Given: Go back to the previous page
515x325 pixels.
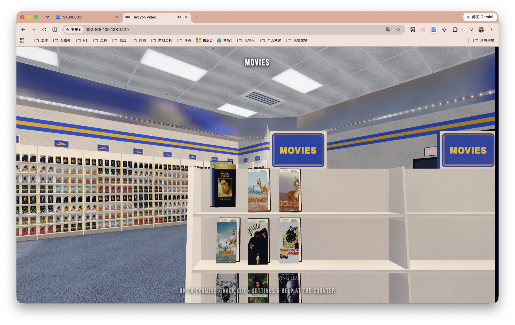Looking at the screenshot, I should pyautogui.click(x=23, y=30).
